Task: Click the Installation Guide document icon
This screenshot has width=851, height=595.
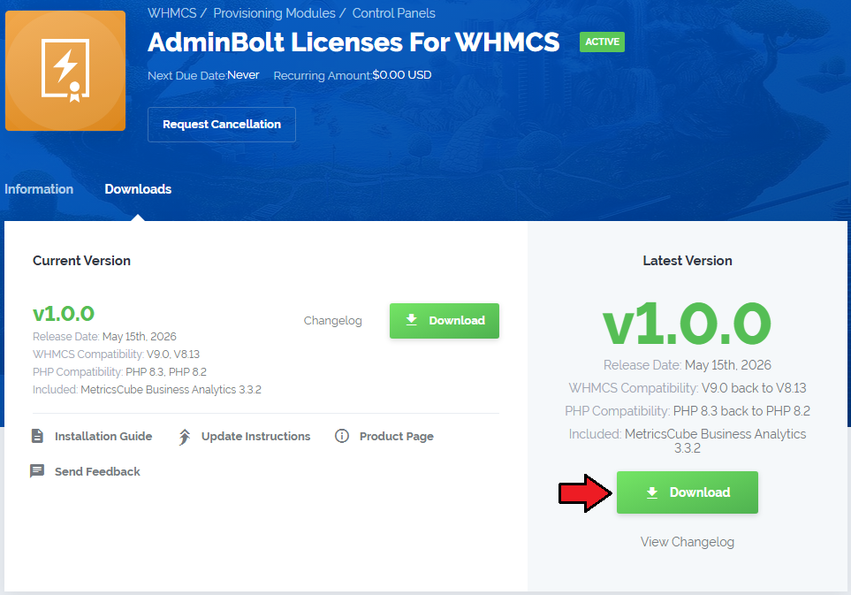Action: point(37,436)
